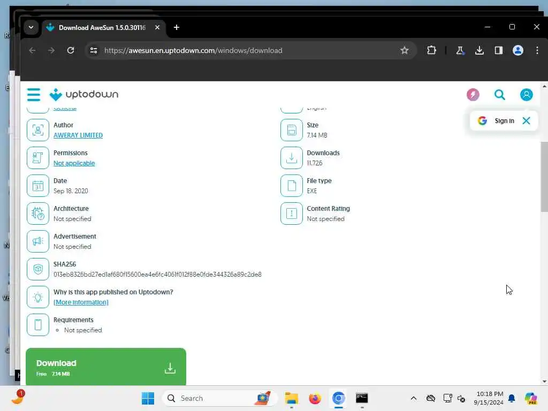Show hidden system tray icons
This screenshot has width=548, height=411.
pos(414,398)
